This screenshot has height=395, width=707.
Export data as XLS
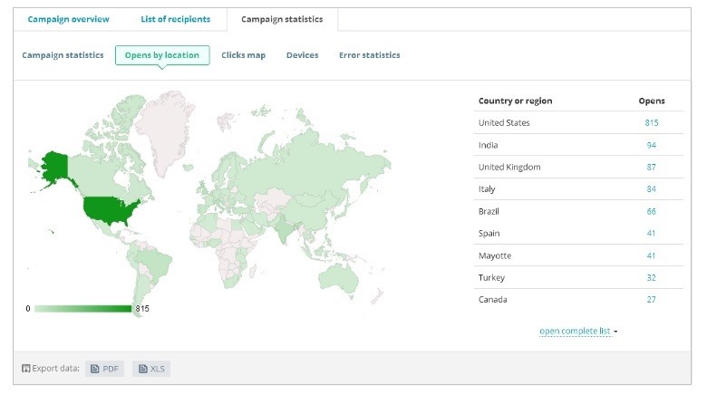(151, 369)
